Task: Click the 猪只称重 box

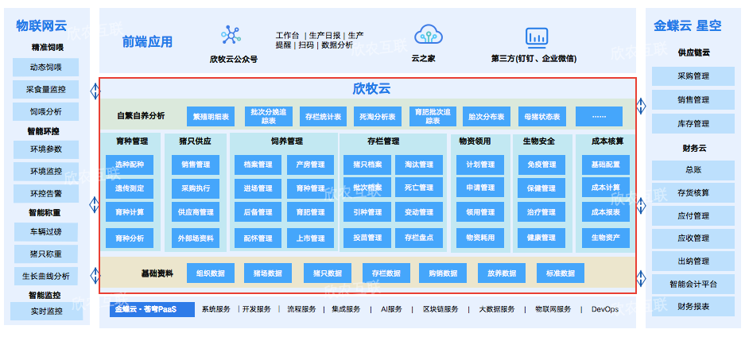Action: coord(46,254)
